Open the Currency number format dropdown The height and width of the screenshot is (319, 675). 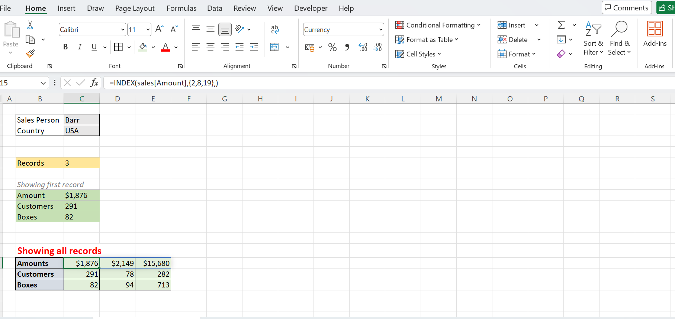tap(381, 29)
